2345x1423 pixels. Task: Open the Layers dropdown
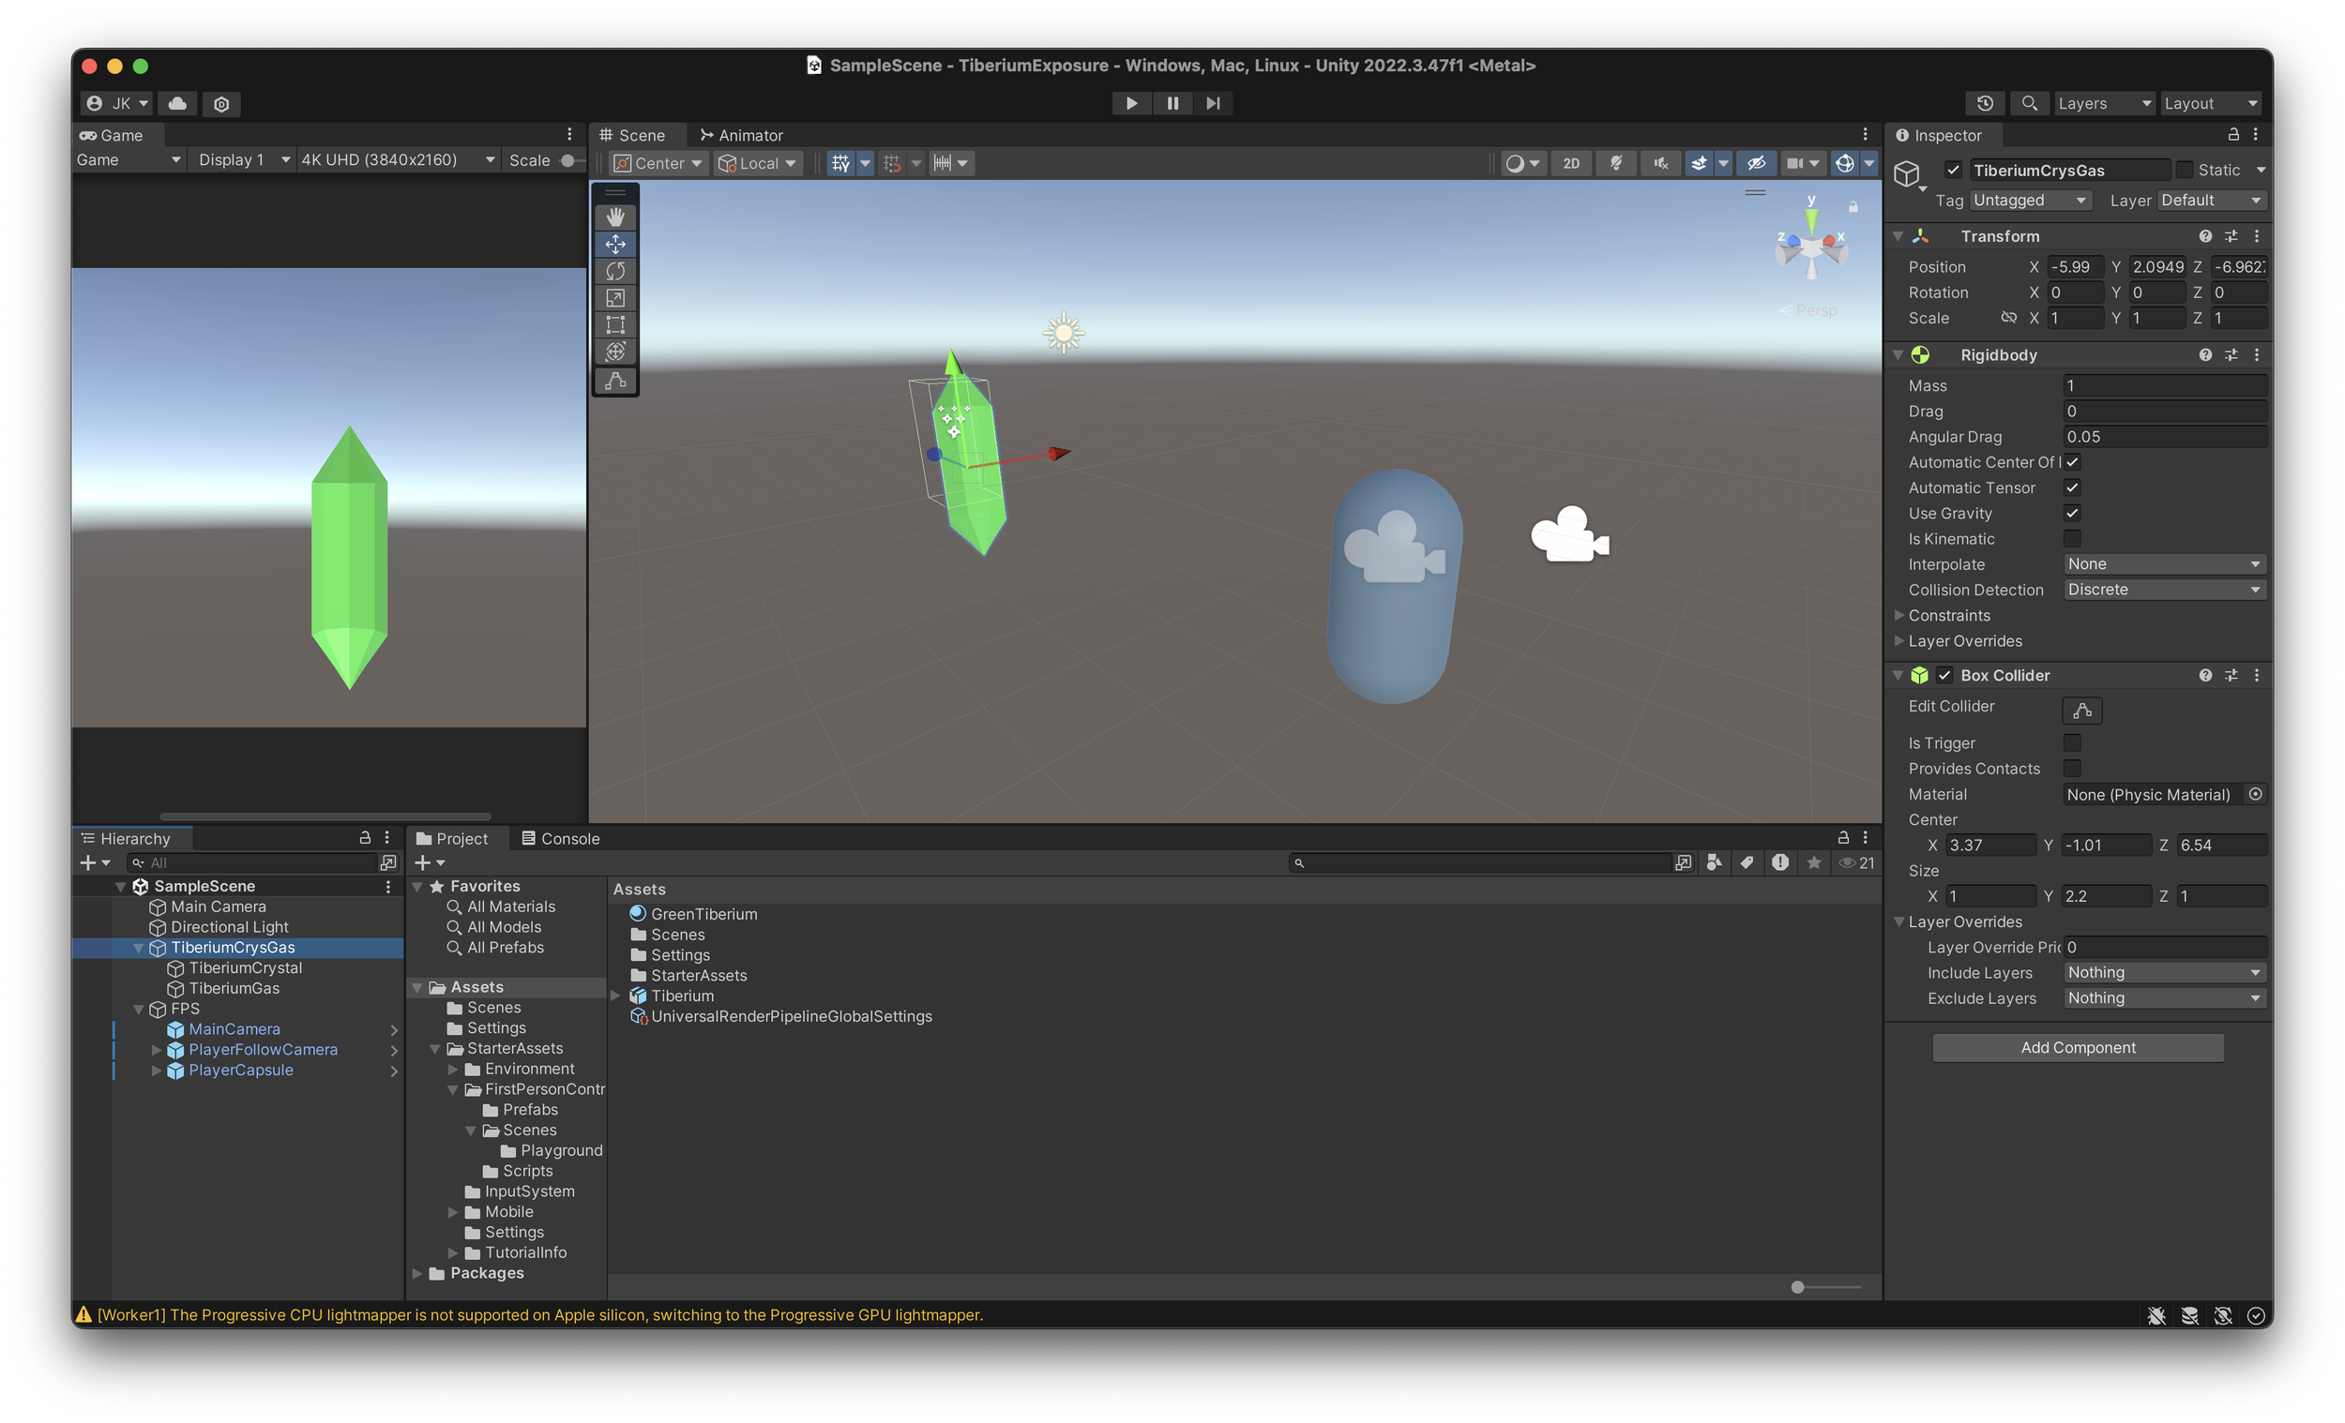coord(2102,103)
